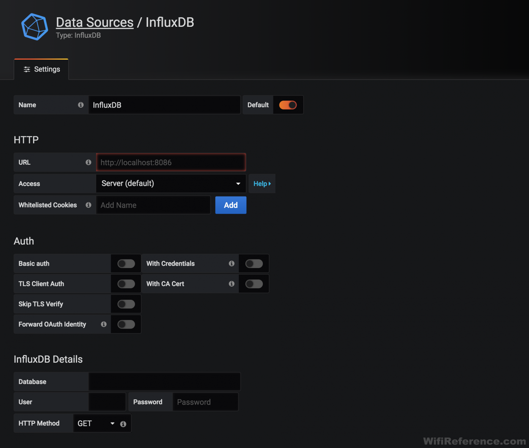Click the 'Access' field label
Viewport: 529px width, 448px height.
tap(29, 184)
